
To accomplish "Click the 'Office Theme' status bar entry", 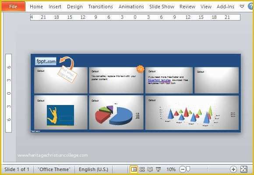I will pyautogui.click(x=54, y=169).
